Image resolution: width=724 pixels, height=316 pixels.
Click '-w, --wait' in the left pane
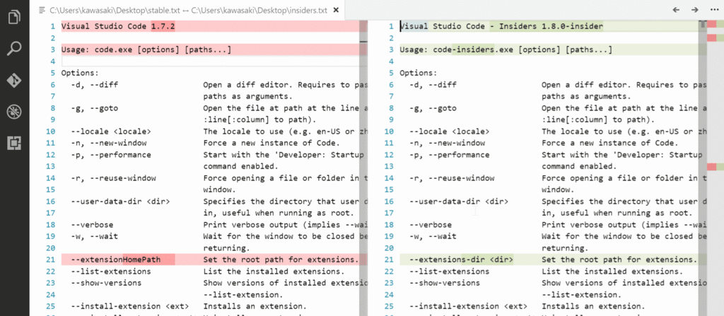pos(94,236)
